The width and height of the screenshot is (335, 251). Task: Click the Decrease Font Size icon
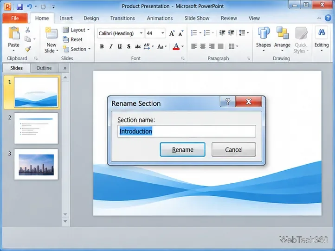pyautogui.click(x=181, y=33)
